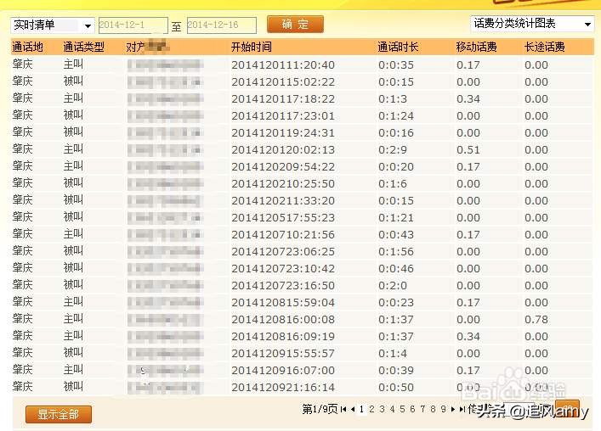Open page 5 in the pagination
Screen dimensions: 601x431
pos(402,409)
